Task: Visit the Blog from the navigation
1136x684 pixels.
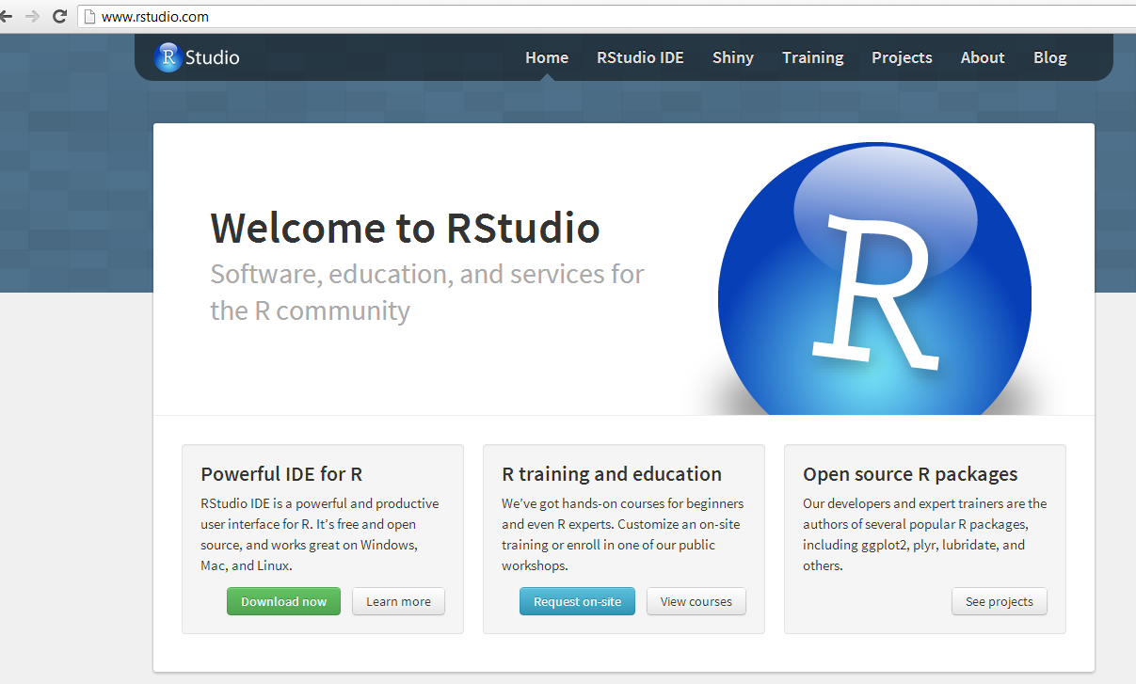Action: tap(1049, 57)
